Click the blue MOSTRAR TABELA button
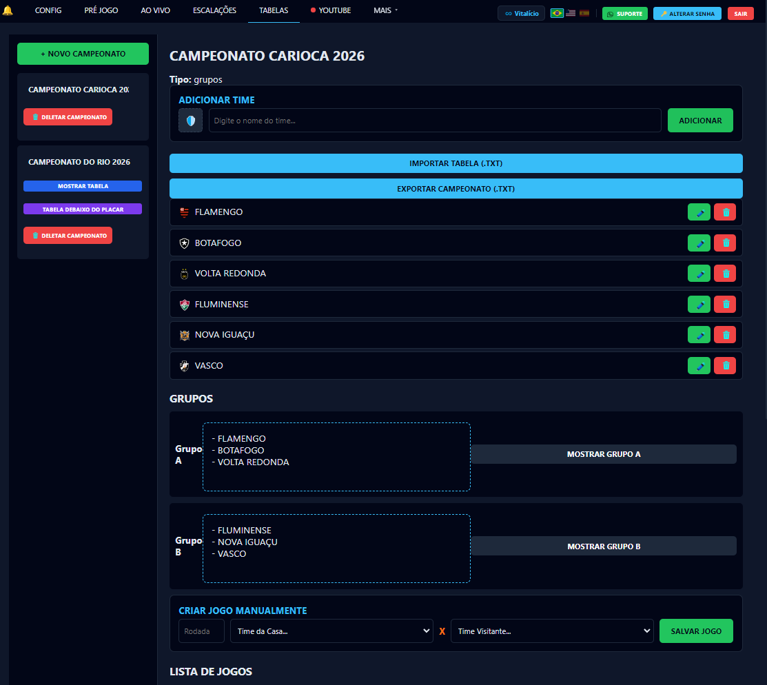Screen dimensions: 767x685 (x=83, y=186)
